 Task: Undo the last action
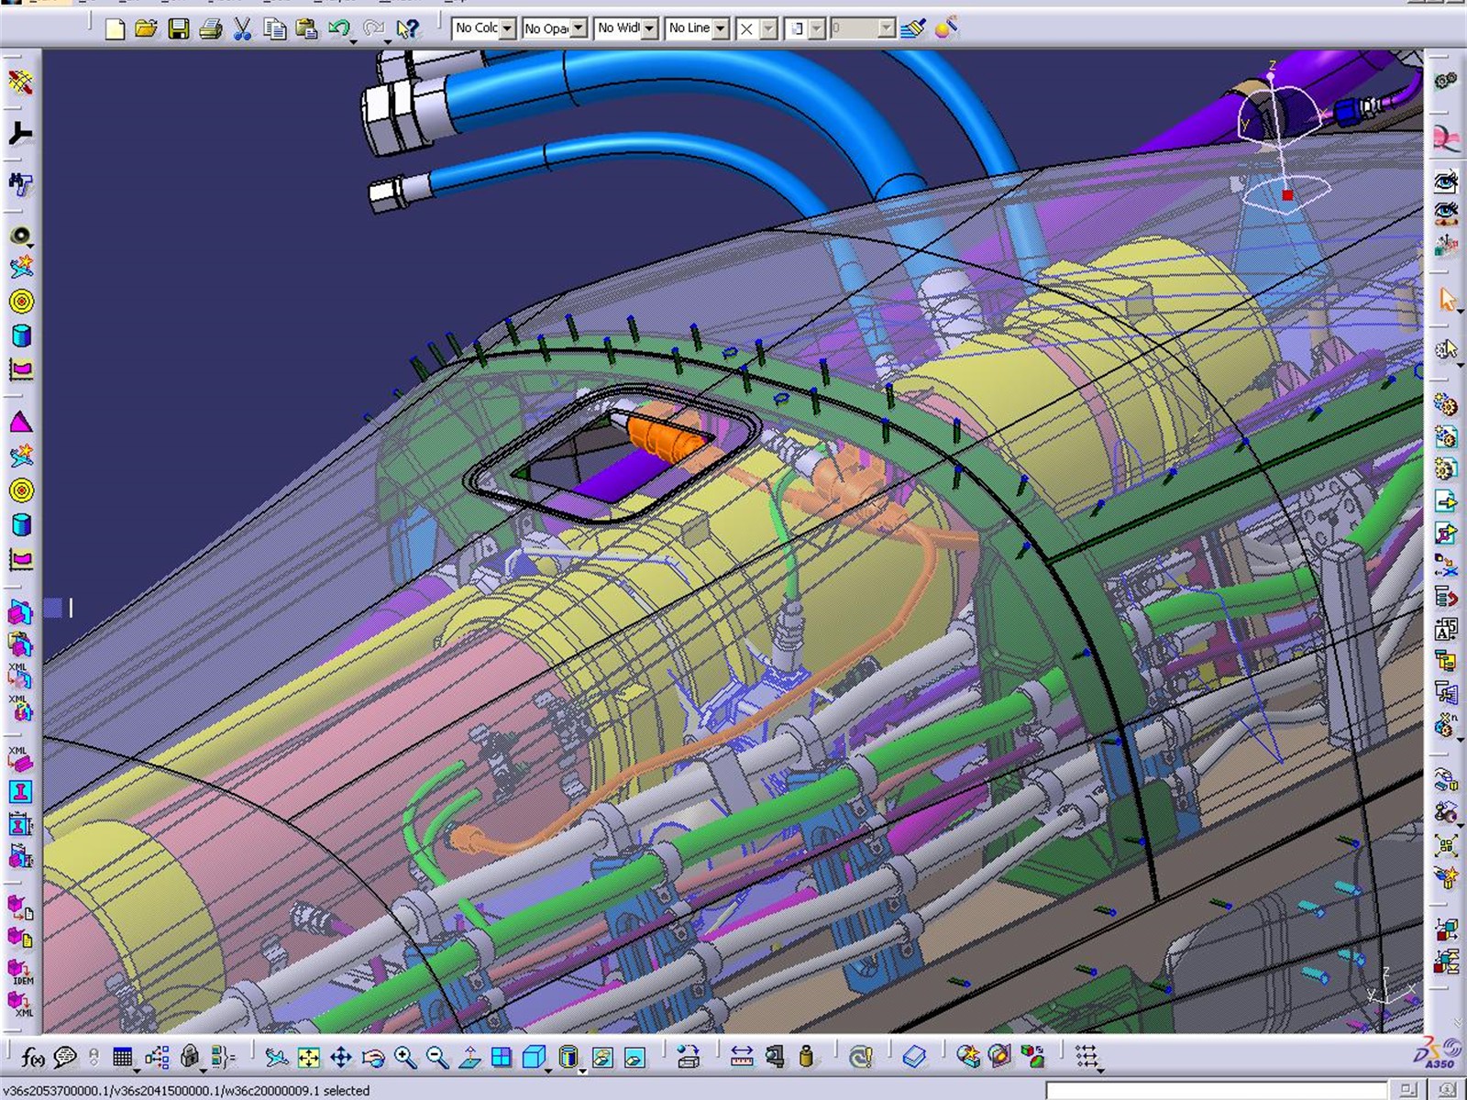coord(338,29)
